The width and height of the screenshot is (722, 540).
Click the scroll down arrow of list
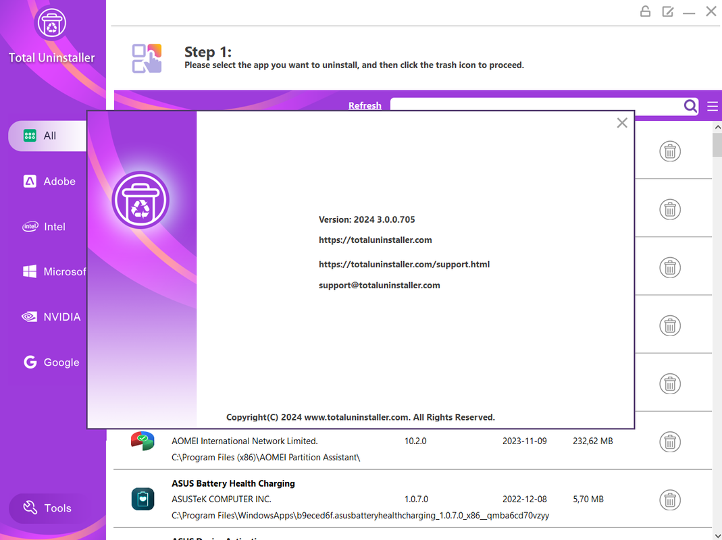point(717,535)
